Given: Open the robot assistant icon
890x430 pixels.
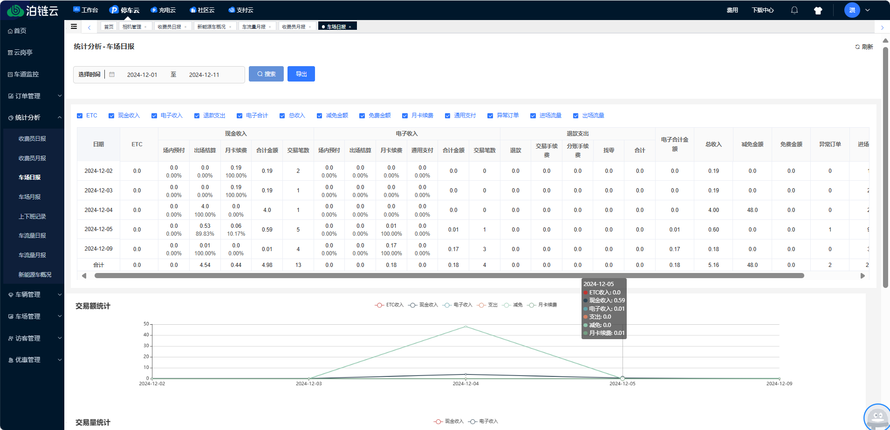Looking at the screenshot, I should click(x=877, y=417).
